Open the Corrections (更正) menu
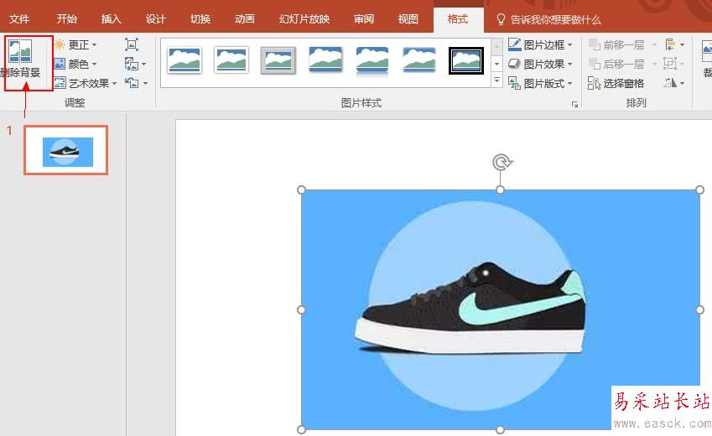 point(75,44)
